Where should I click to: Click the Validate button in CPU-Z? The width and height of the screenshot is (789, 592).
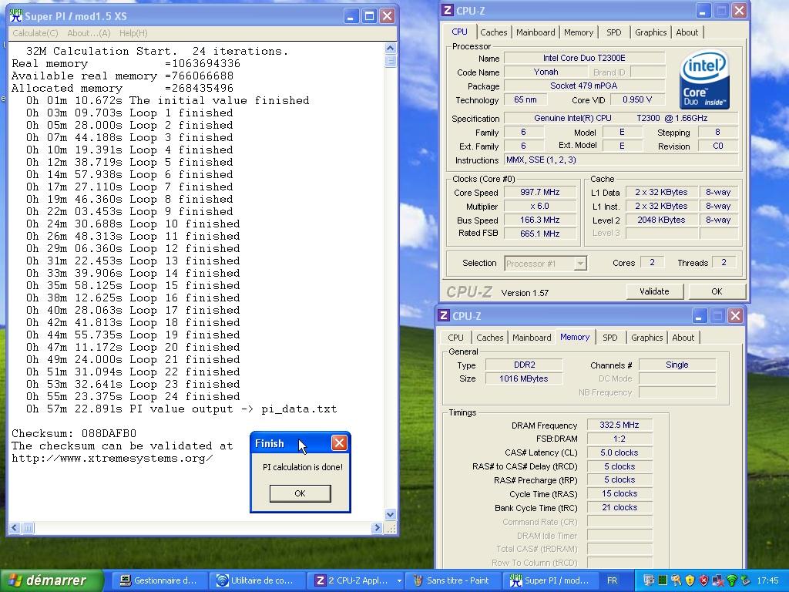click(654, 291)
